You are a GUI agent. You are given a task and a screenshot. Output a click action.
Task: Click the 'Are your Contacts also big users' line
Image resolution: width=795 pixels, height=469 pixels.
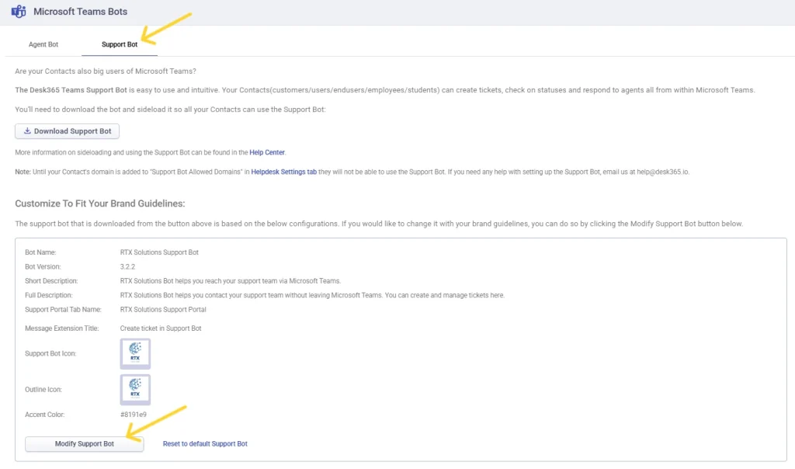pos(106,71)
